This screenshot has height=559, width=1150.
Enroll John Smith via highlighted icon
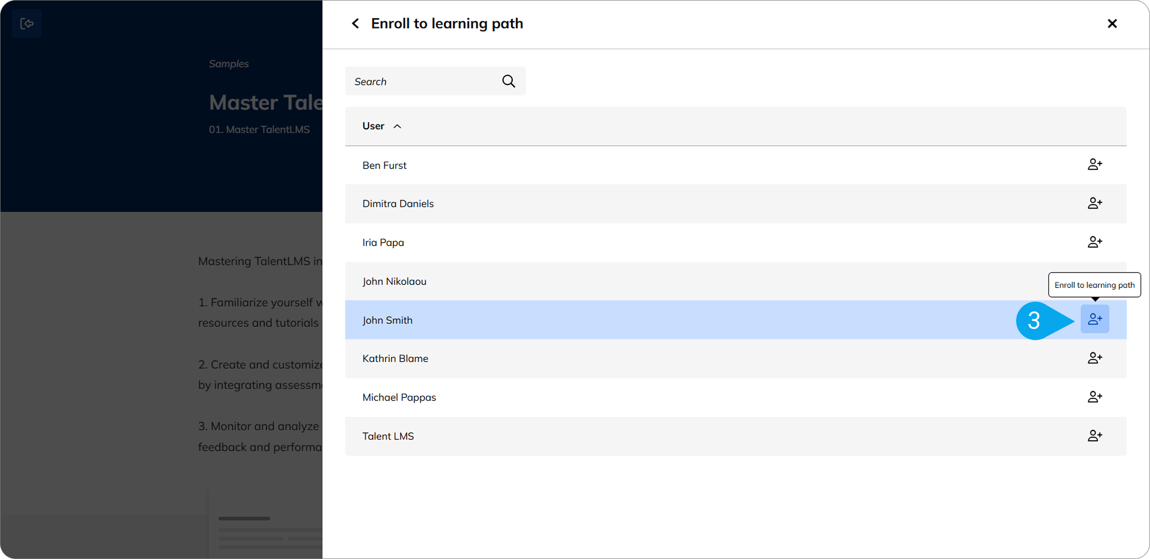click(1094, 319)
